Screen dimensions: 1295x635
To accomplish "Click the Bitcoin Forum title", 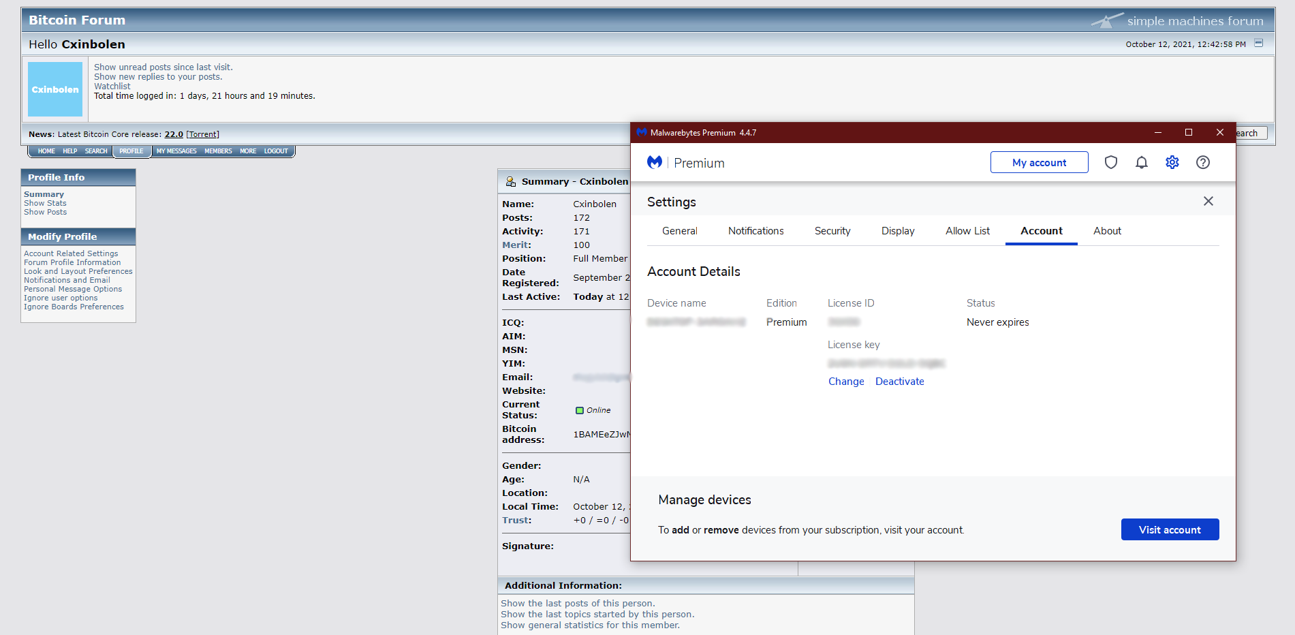I will pos(77,20).
